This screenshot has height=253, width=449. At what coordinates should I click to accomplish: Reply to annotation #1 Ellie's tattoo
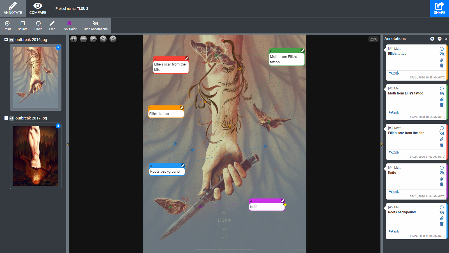pos(394,73)
